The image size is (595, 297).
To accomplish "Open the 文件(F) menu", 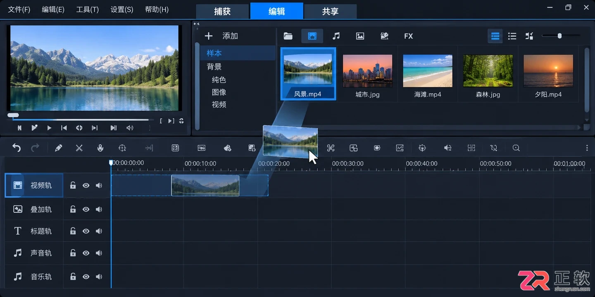I will (x=19, y=9).
